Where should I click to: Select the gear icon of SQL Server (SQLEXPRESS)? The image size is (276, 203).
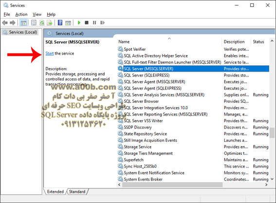click(120, 75)
